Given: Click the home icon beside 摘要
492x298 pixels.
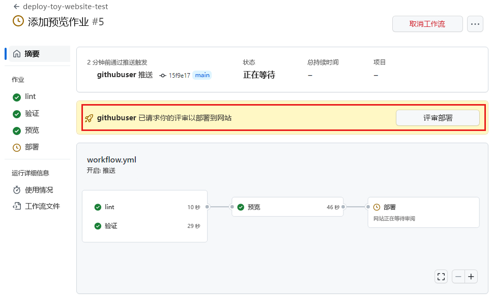Looking at the screenshot, I should 17,54.
